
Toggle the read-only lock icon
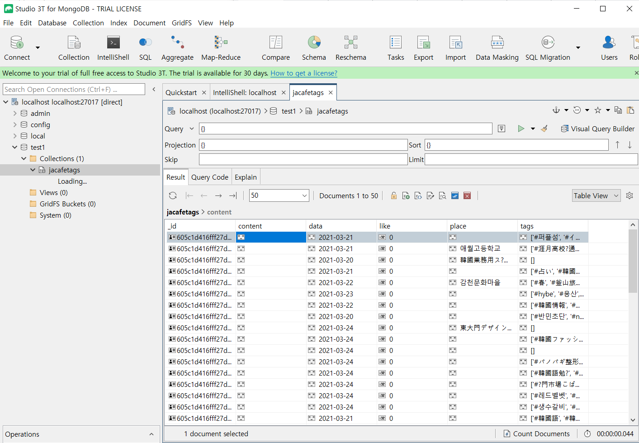(394, 195)
